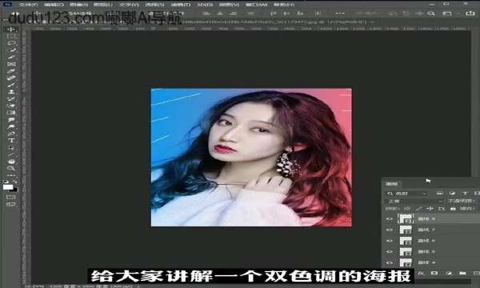This screenshot has height=288, width=480.
Task: Open the blend mode dropdown showing 正常
Action: pos(414,201)
